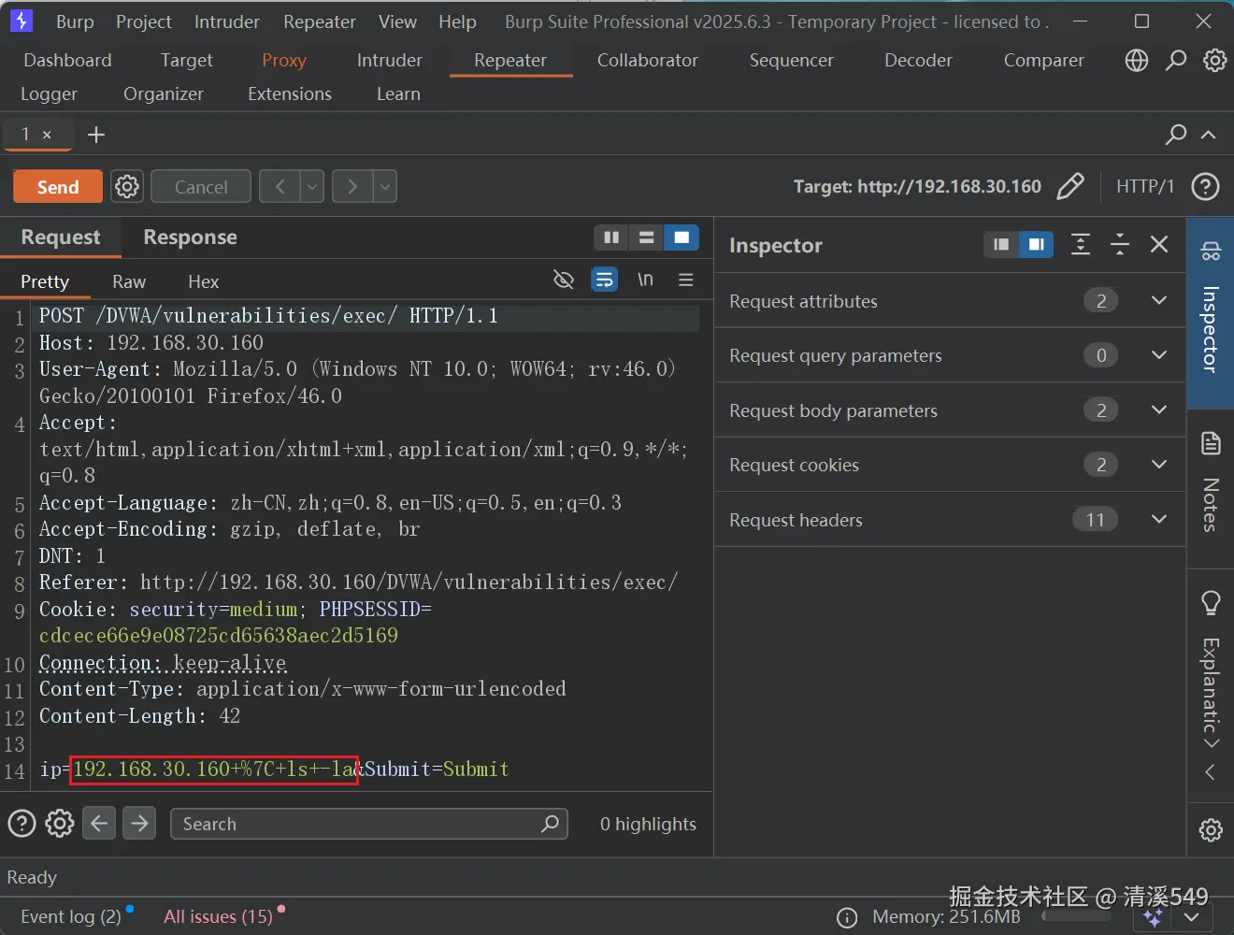Screen dimensions: 1234x935
Task: Open the editor hamburger menu
Action: click(x=685, y=280)
